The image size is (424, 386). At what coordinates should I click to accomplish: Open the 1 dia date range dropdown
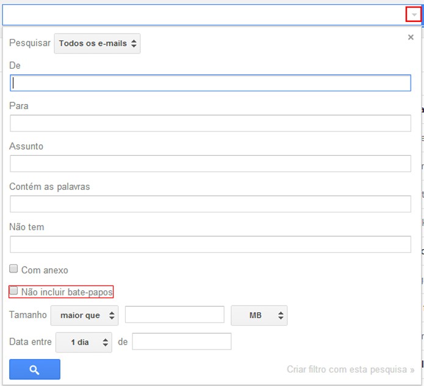tap(84, 342)
